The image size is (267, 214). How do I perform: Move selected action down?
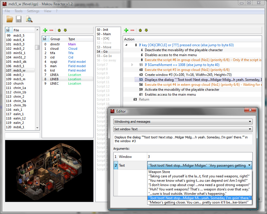pyautogui.click(x=146, y=30)
